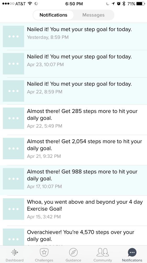Image resolution: width=147 pixels, height=263 pixels.
Task: Tap the Bluetooth icon in status bar
Action: point(124,4)
